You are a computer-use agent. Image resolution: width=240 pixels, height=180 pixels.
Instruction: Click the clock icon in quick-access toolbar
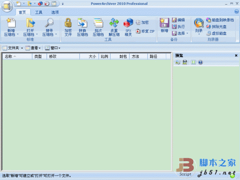[x=47, y=4]
